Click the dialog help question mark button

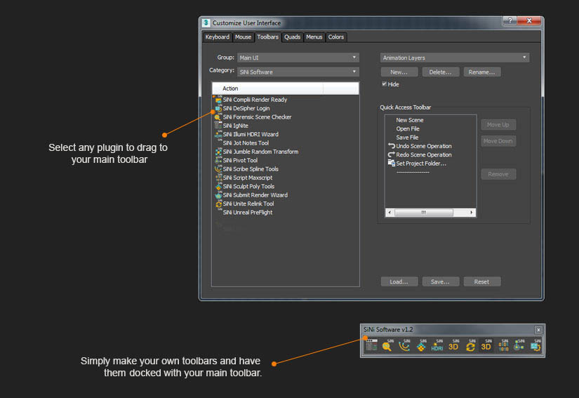[510, 20]
